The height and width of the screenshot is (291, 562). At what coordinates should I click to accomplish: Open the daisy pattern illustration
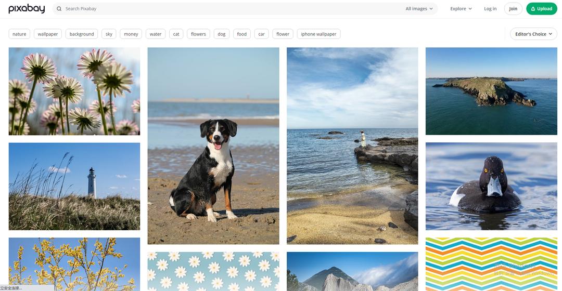(x=213, y=271)
